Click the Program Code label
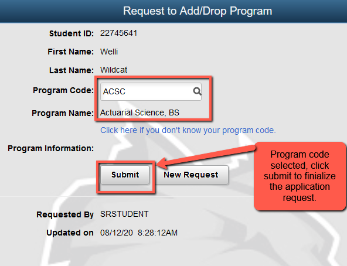Image resolution: width=347 pixels, height=266 pixels. [x=63, y=90]
